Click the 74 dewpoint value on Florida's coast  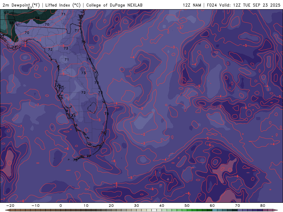click(x=89, y=59)
